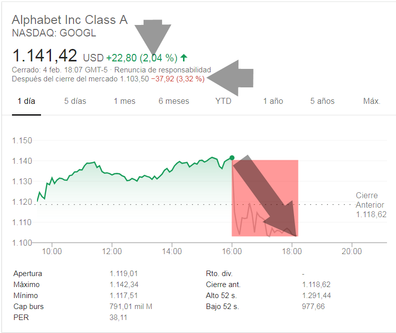Open "Renuncia de responsabilidad" link

click(x=162, y=70)
